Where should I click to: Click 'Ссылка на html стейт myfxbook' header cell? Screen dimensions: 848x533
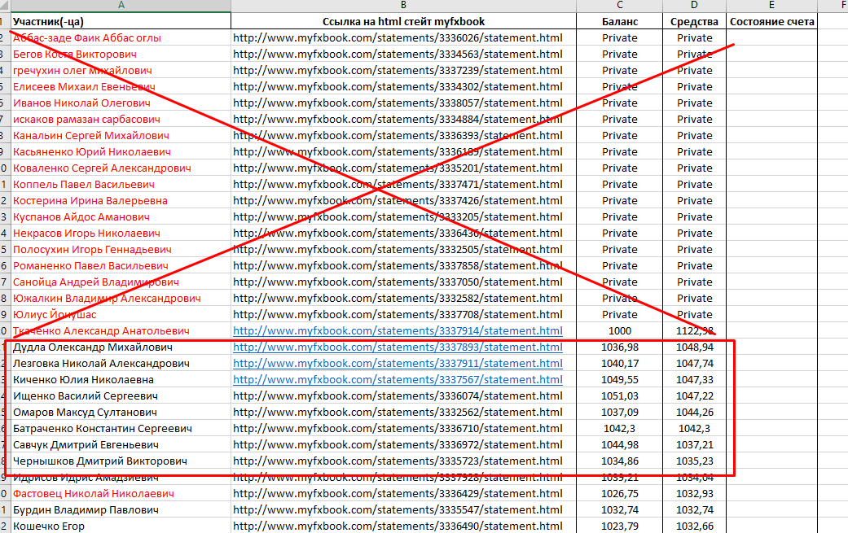(403, 22)
